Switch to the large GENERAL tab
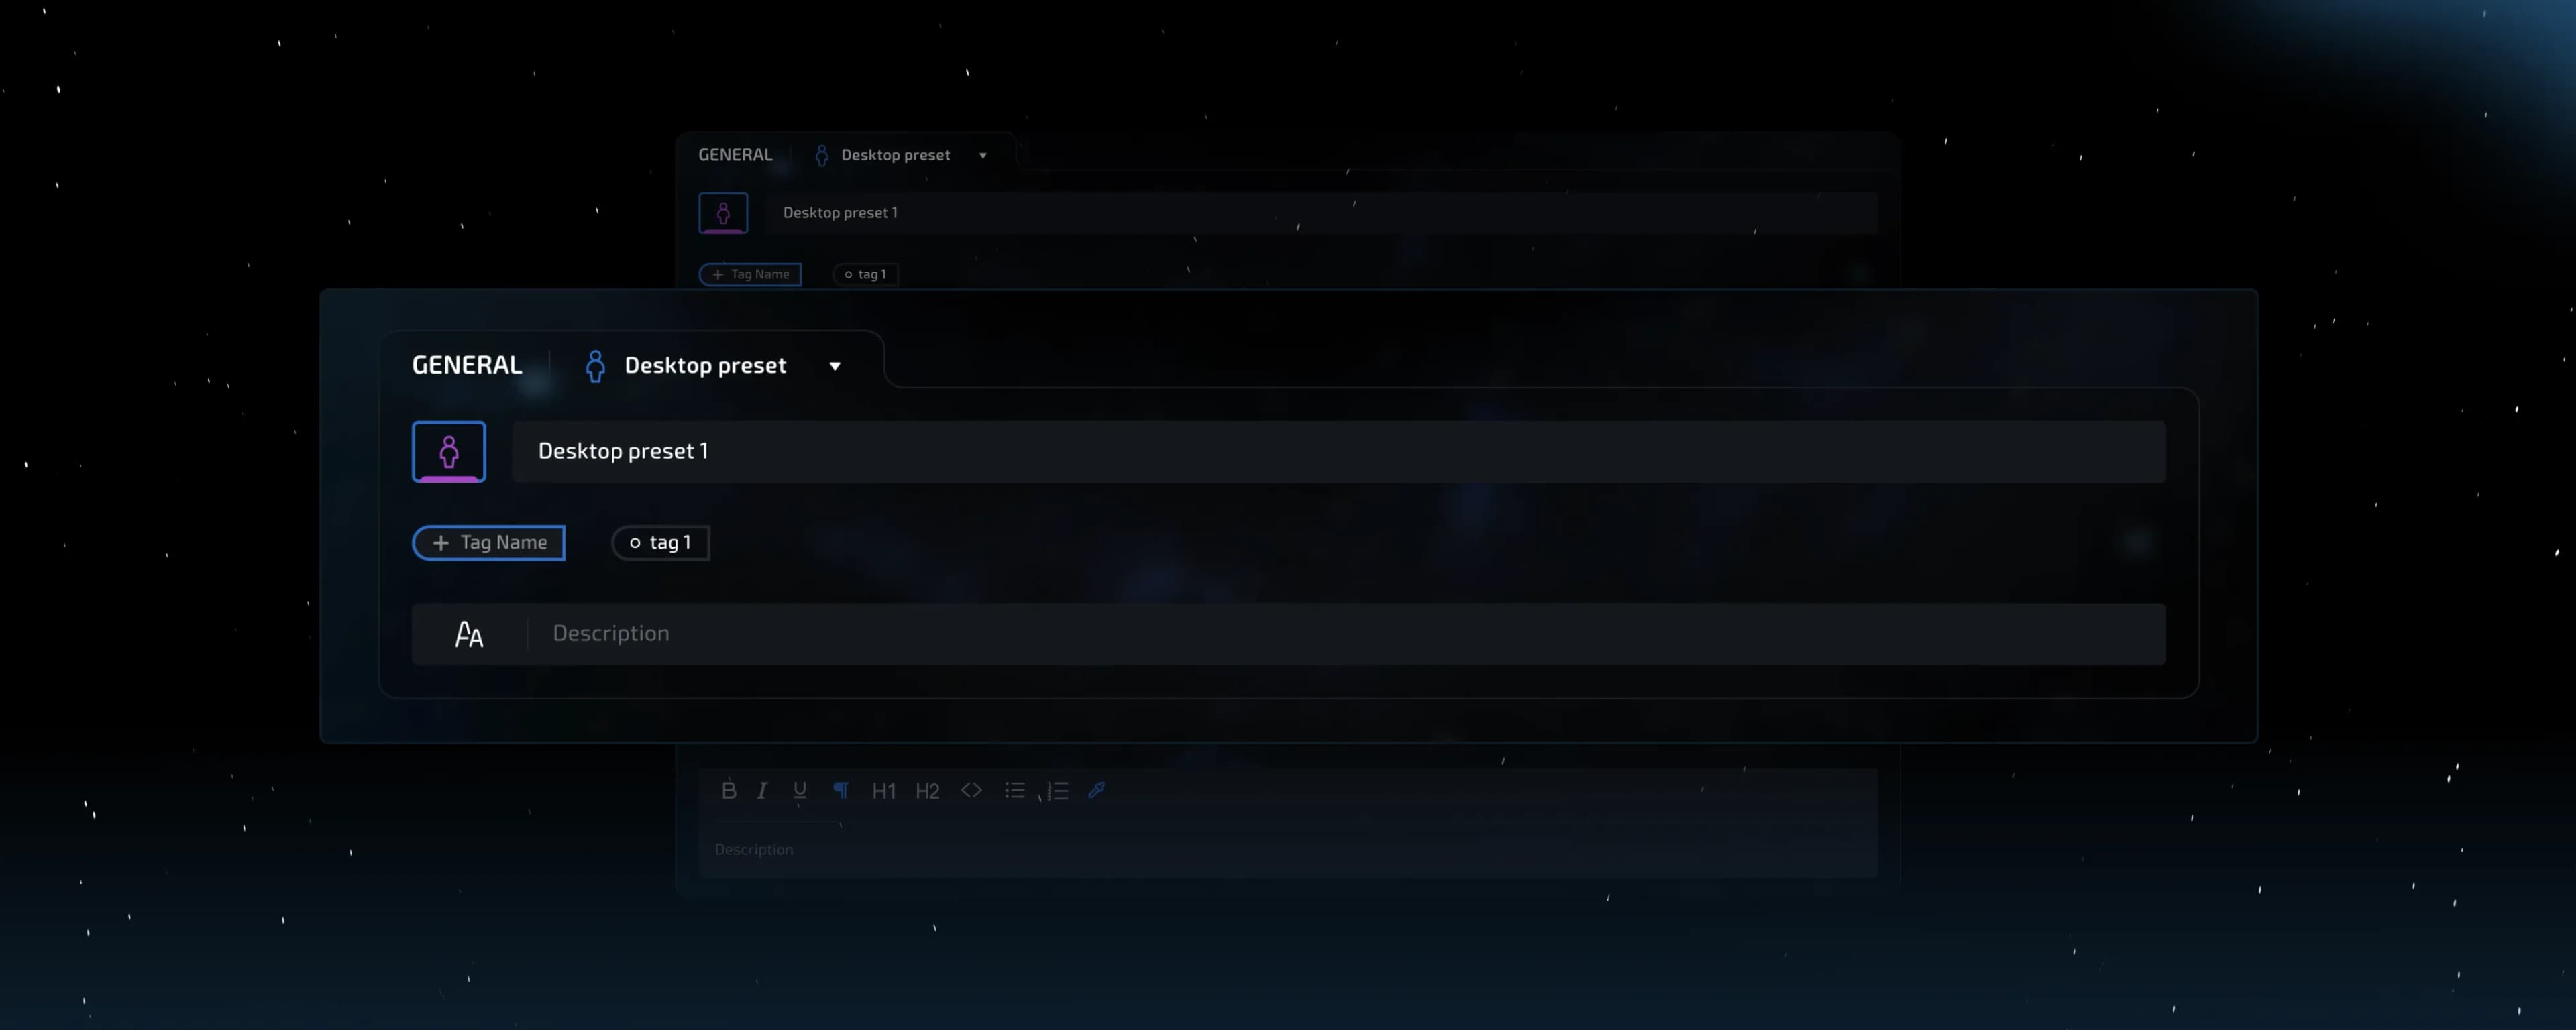2576x1030 pixels. coord(467,365)
